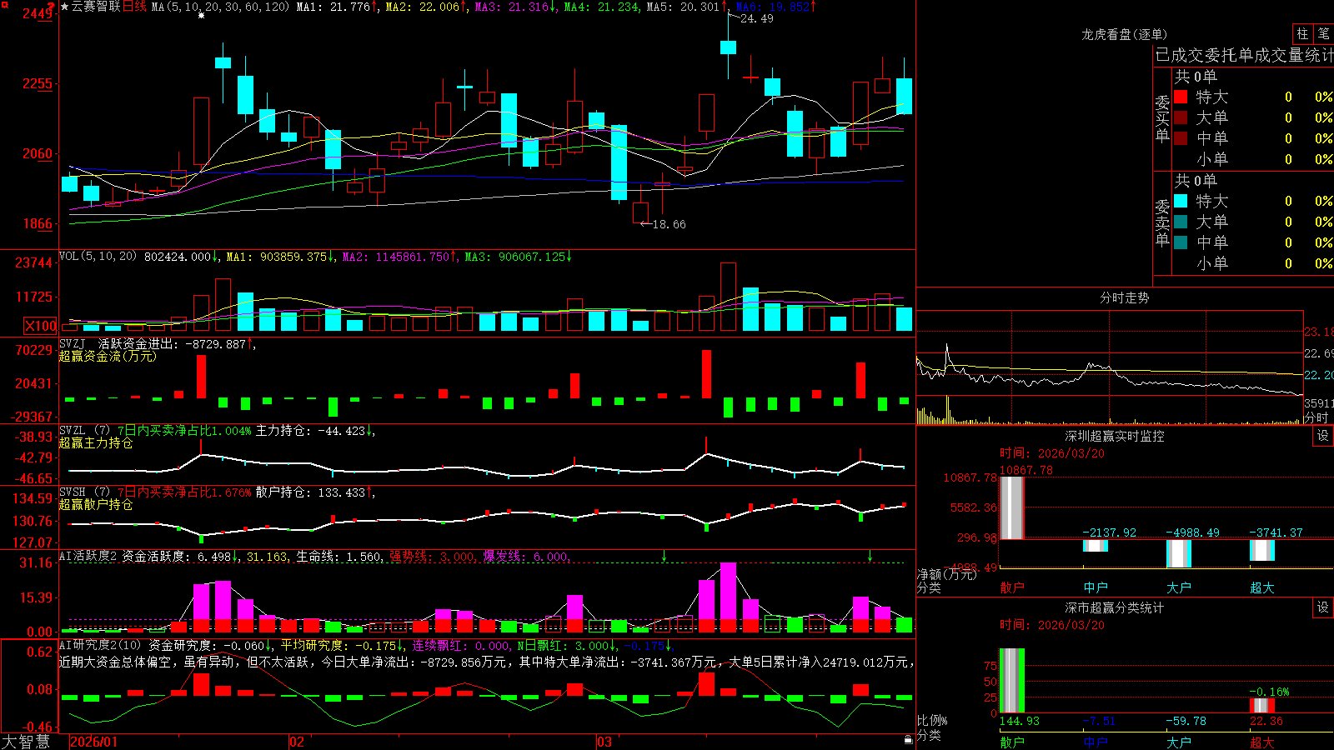Screen dimensions: 1334x750
Task: Click the 龙虎看盘(逐单) panel title
Action: [1125, 34]
